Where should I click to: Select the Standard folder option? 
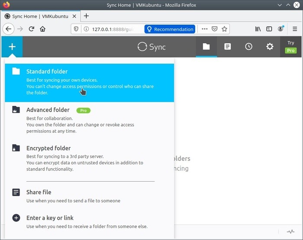tap(90, 83)
